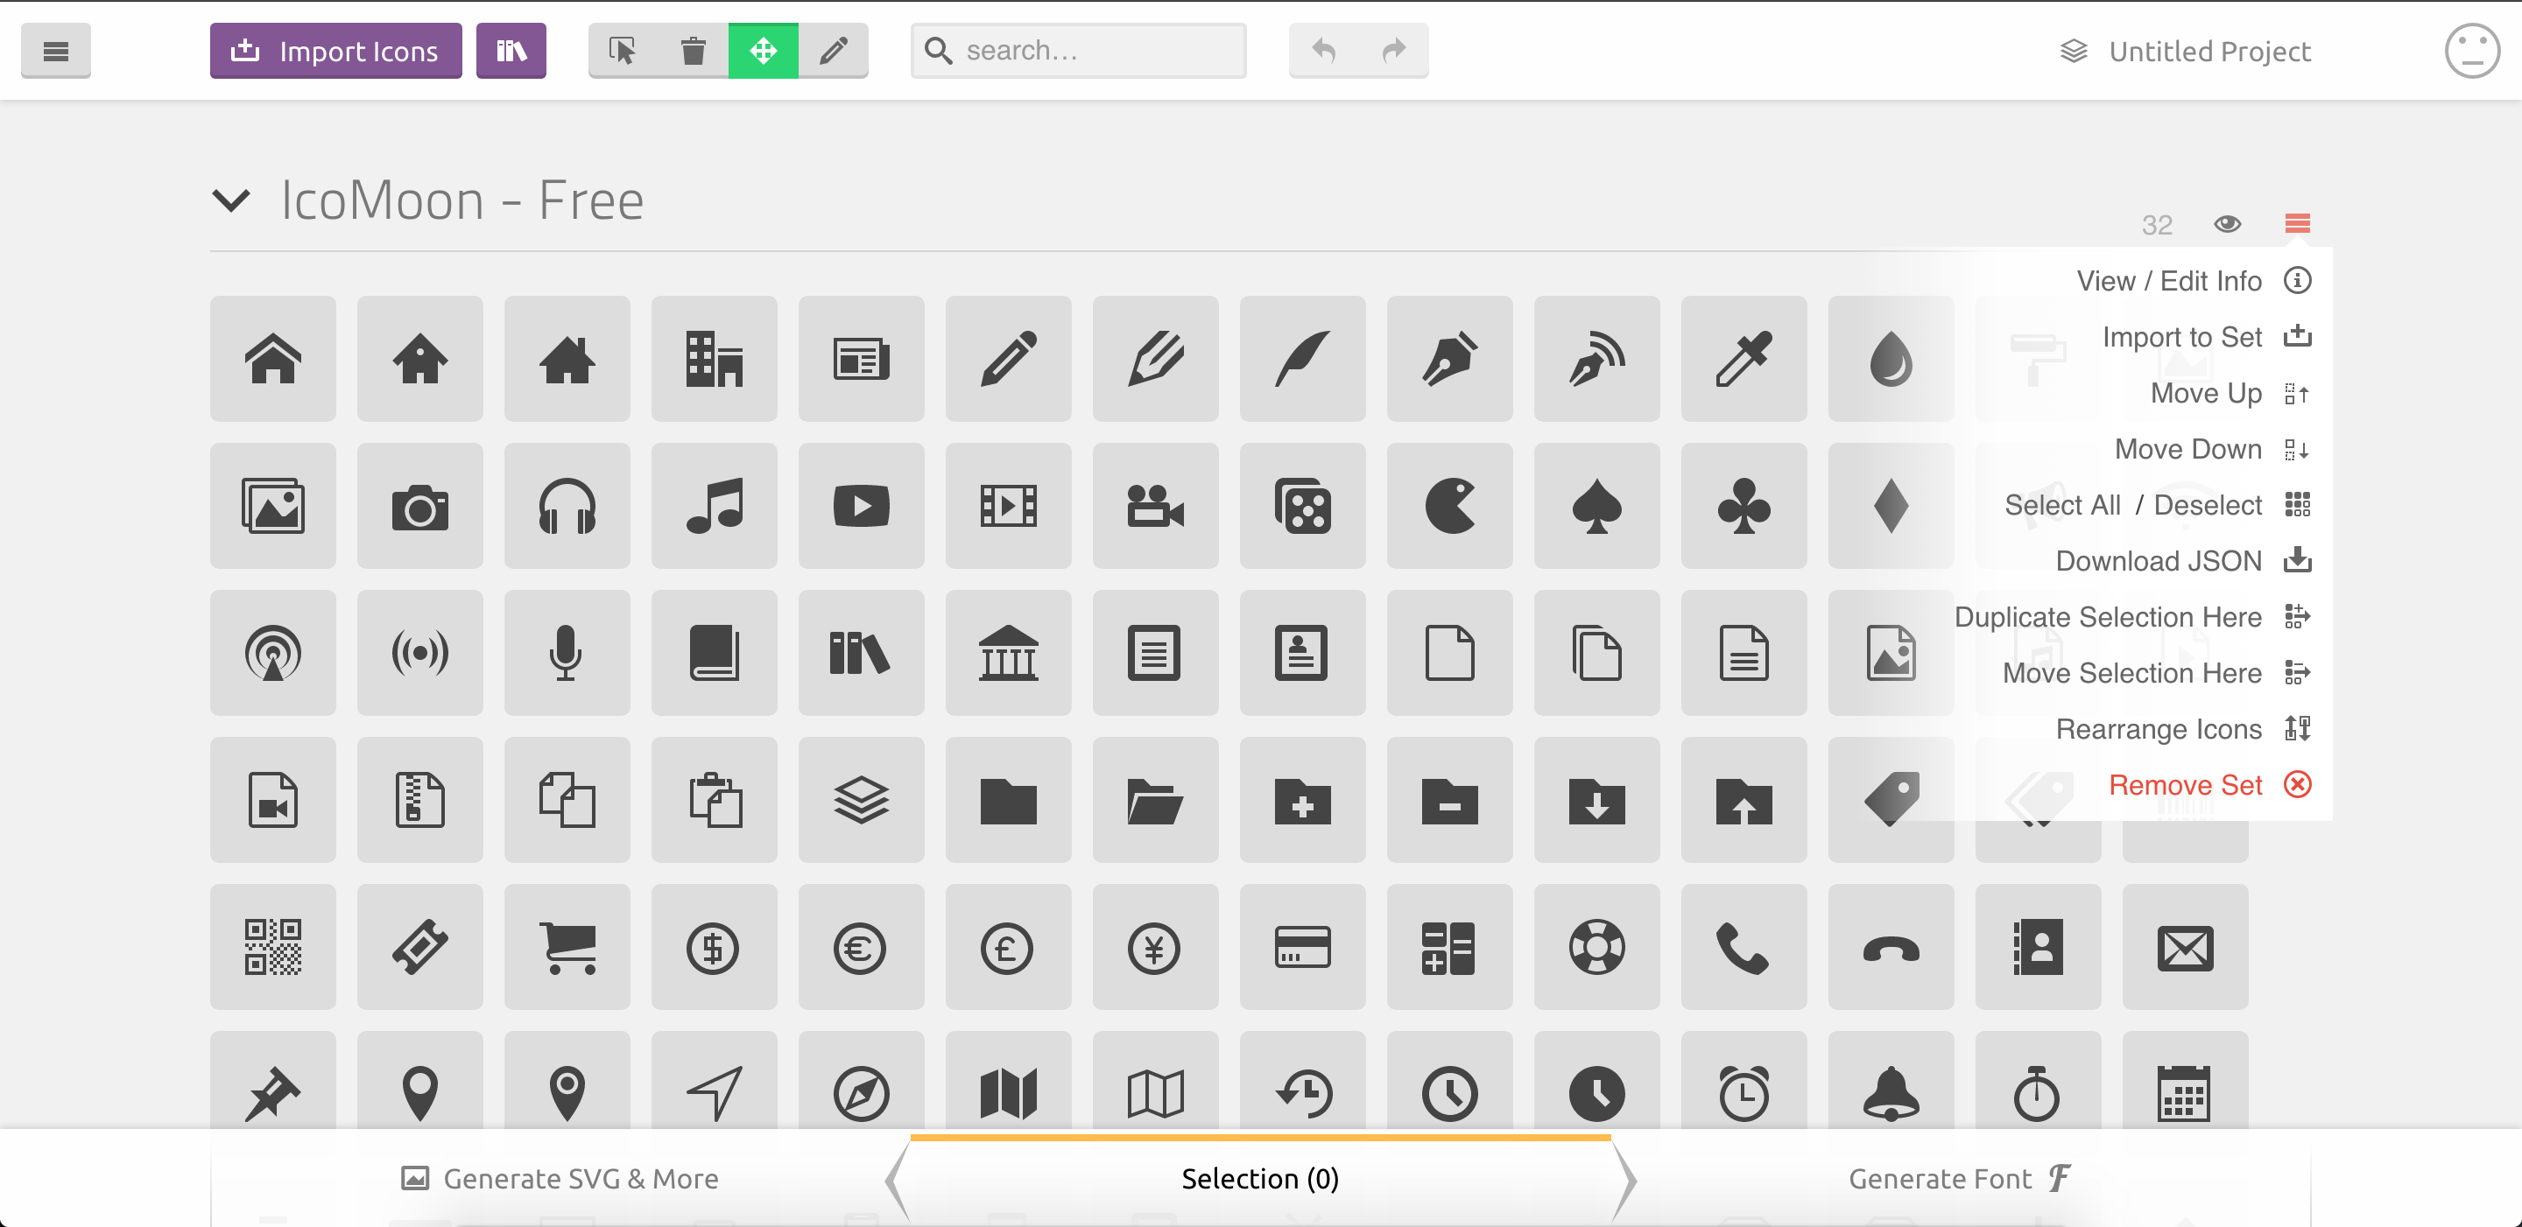The width and height of the screenshot is (2522, 1227).
Task: Click inside the search field
Action: [x=1077, y=50]
